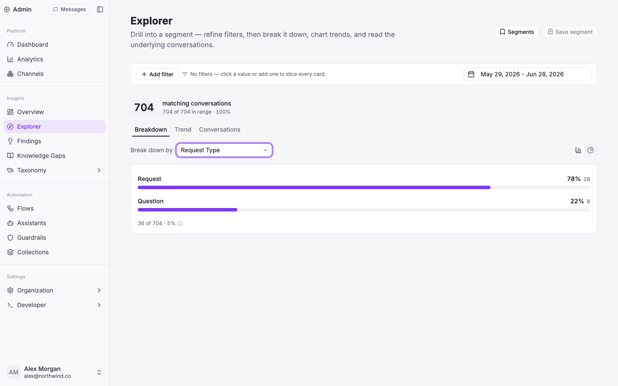Click the Developer terminal icon
This screenshot has height=386, width=618.
(10, 305)
